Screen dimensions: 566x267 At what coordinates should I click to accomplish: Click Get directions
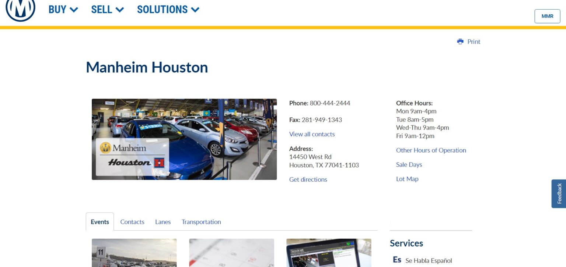click(308, 179)
